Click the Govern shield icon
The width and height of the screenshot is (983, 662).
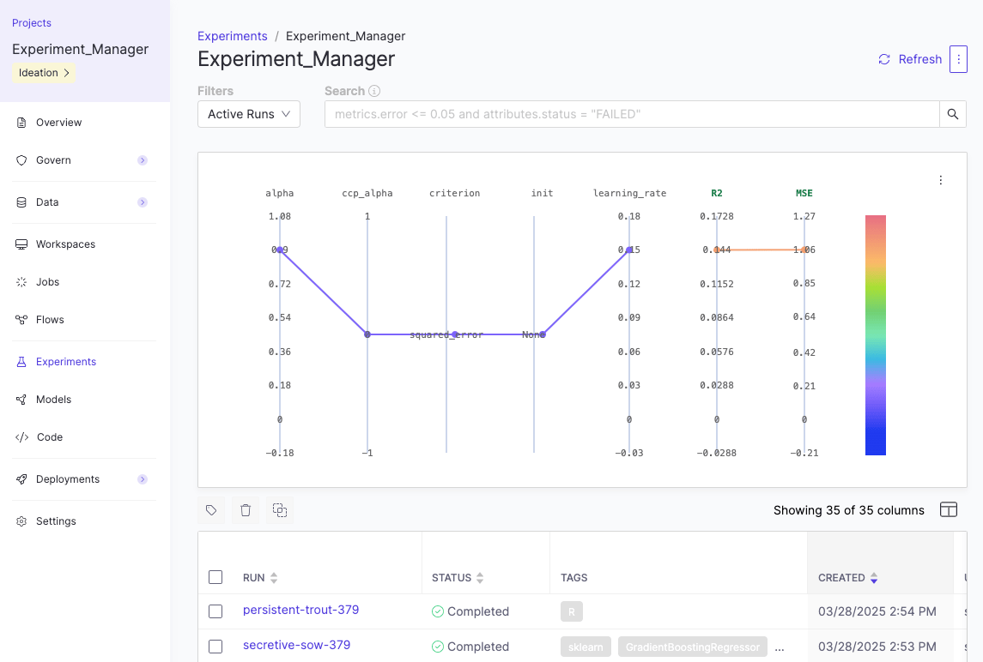(21, 160)
